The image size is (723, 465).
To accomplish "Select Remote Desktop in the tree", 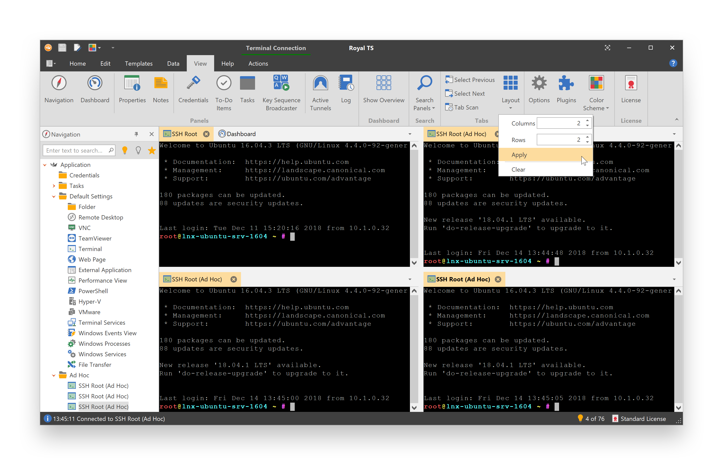I will pos(101,217).
